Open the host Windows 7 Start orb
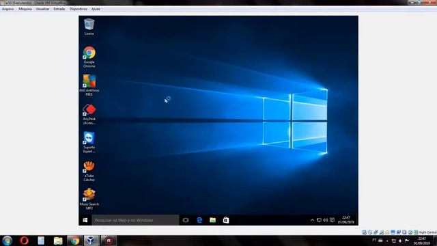Viewport: 437px width, 246px height. click(7, 241)
